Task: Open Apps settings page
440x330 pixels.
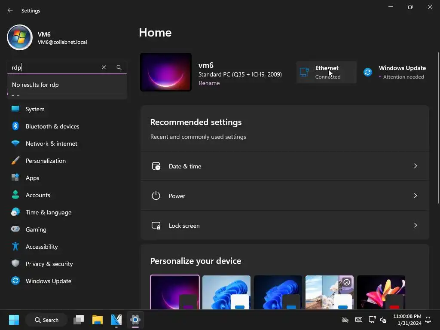Action: tap(67, 178)
